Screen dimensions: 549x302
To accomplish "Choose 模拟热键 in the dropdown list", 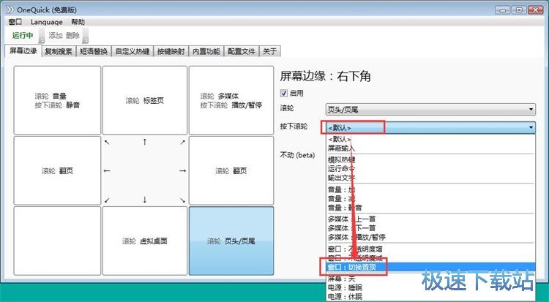I will pos(430,159).
